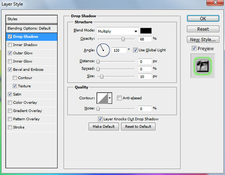This screenshot has height=175, width=225.
Task: Enable the Gradient Overlay checkbox
Action: 10,111
